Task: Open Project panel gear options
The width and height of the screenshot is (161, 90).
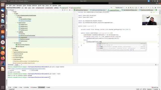Action: click(70, 10)
